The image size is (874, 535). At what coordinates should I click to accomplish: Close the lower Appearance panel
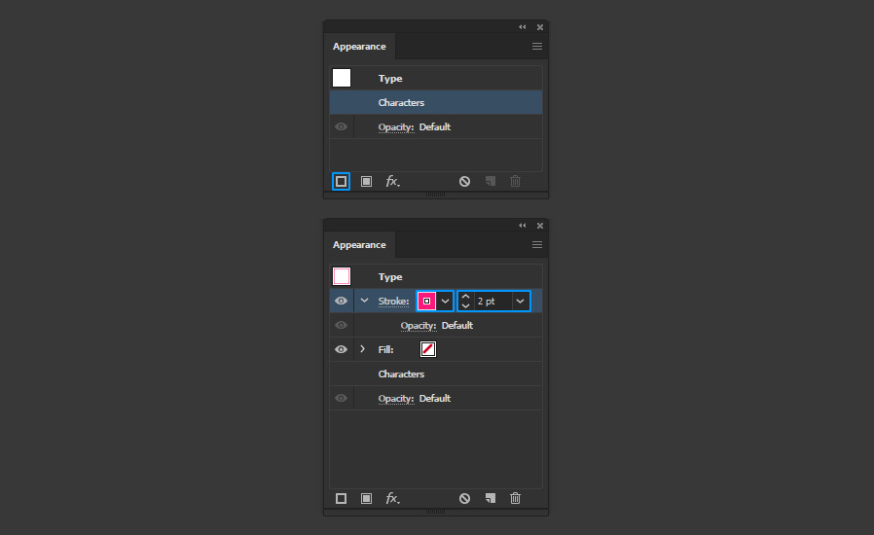(540, 225)
